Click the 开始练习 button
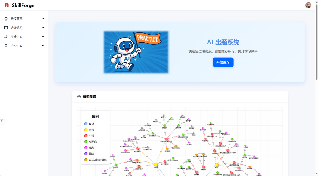This screenshot has height=176, width=318. 223,62
